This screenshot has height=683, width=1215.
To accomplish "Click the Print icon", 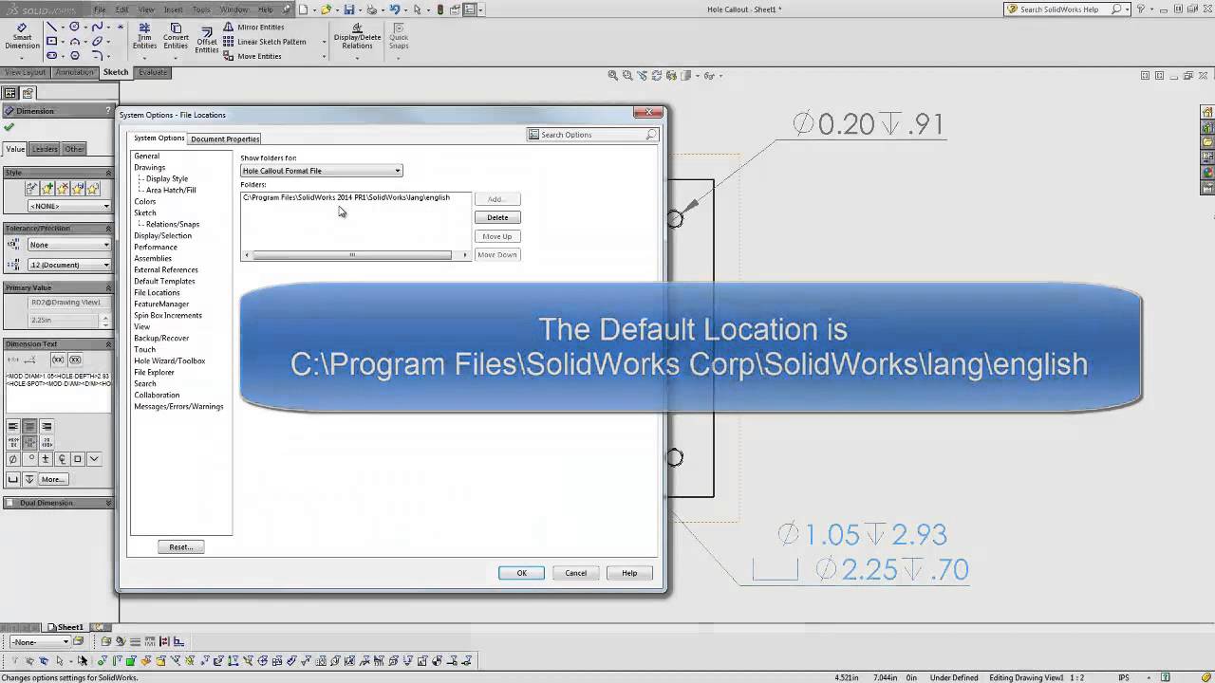I will [372, 9].
